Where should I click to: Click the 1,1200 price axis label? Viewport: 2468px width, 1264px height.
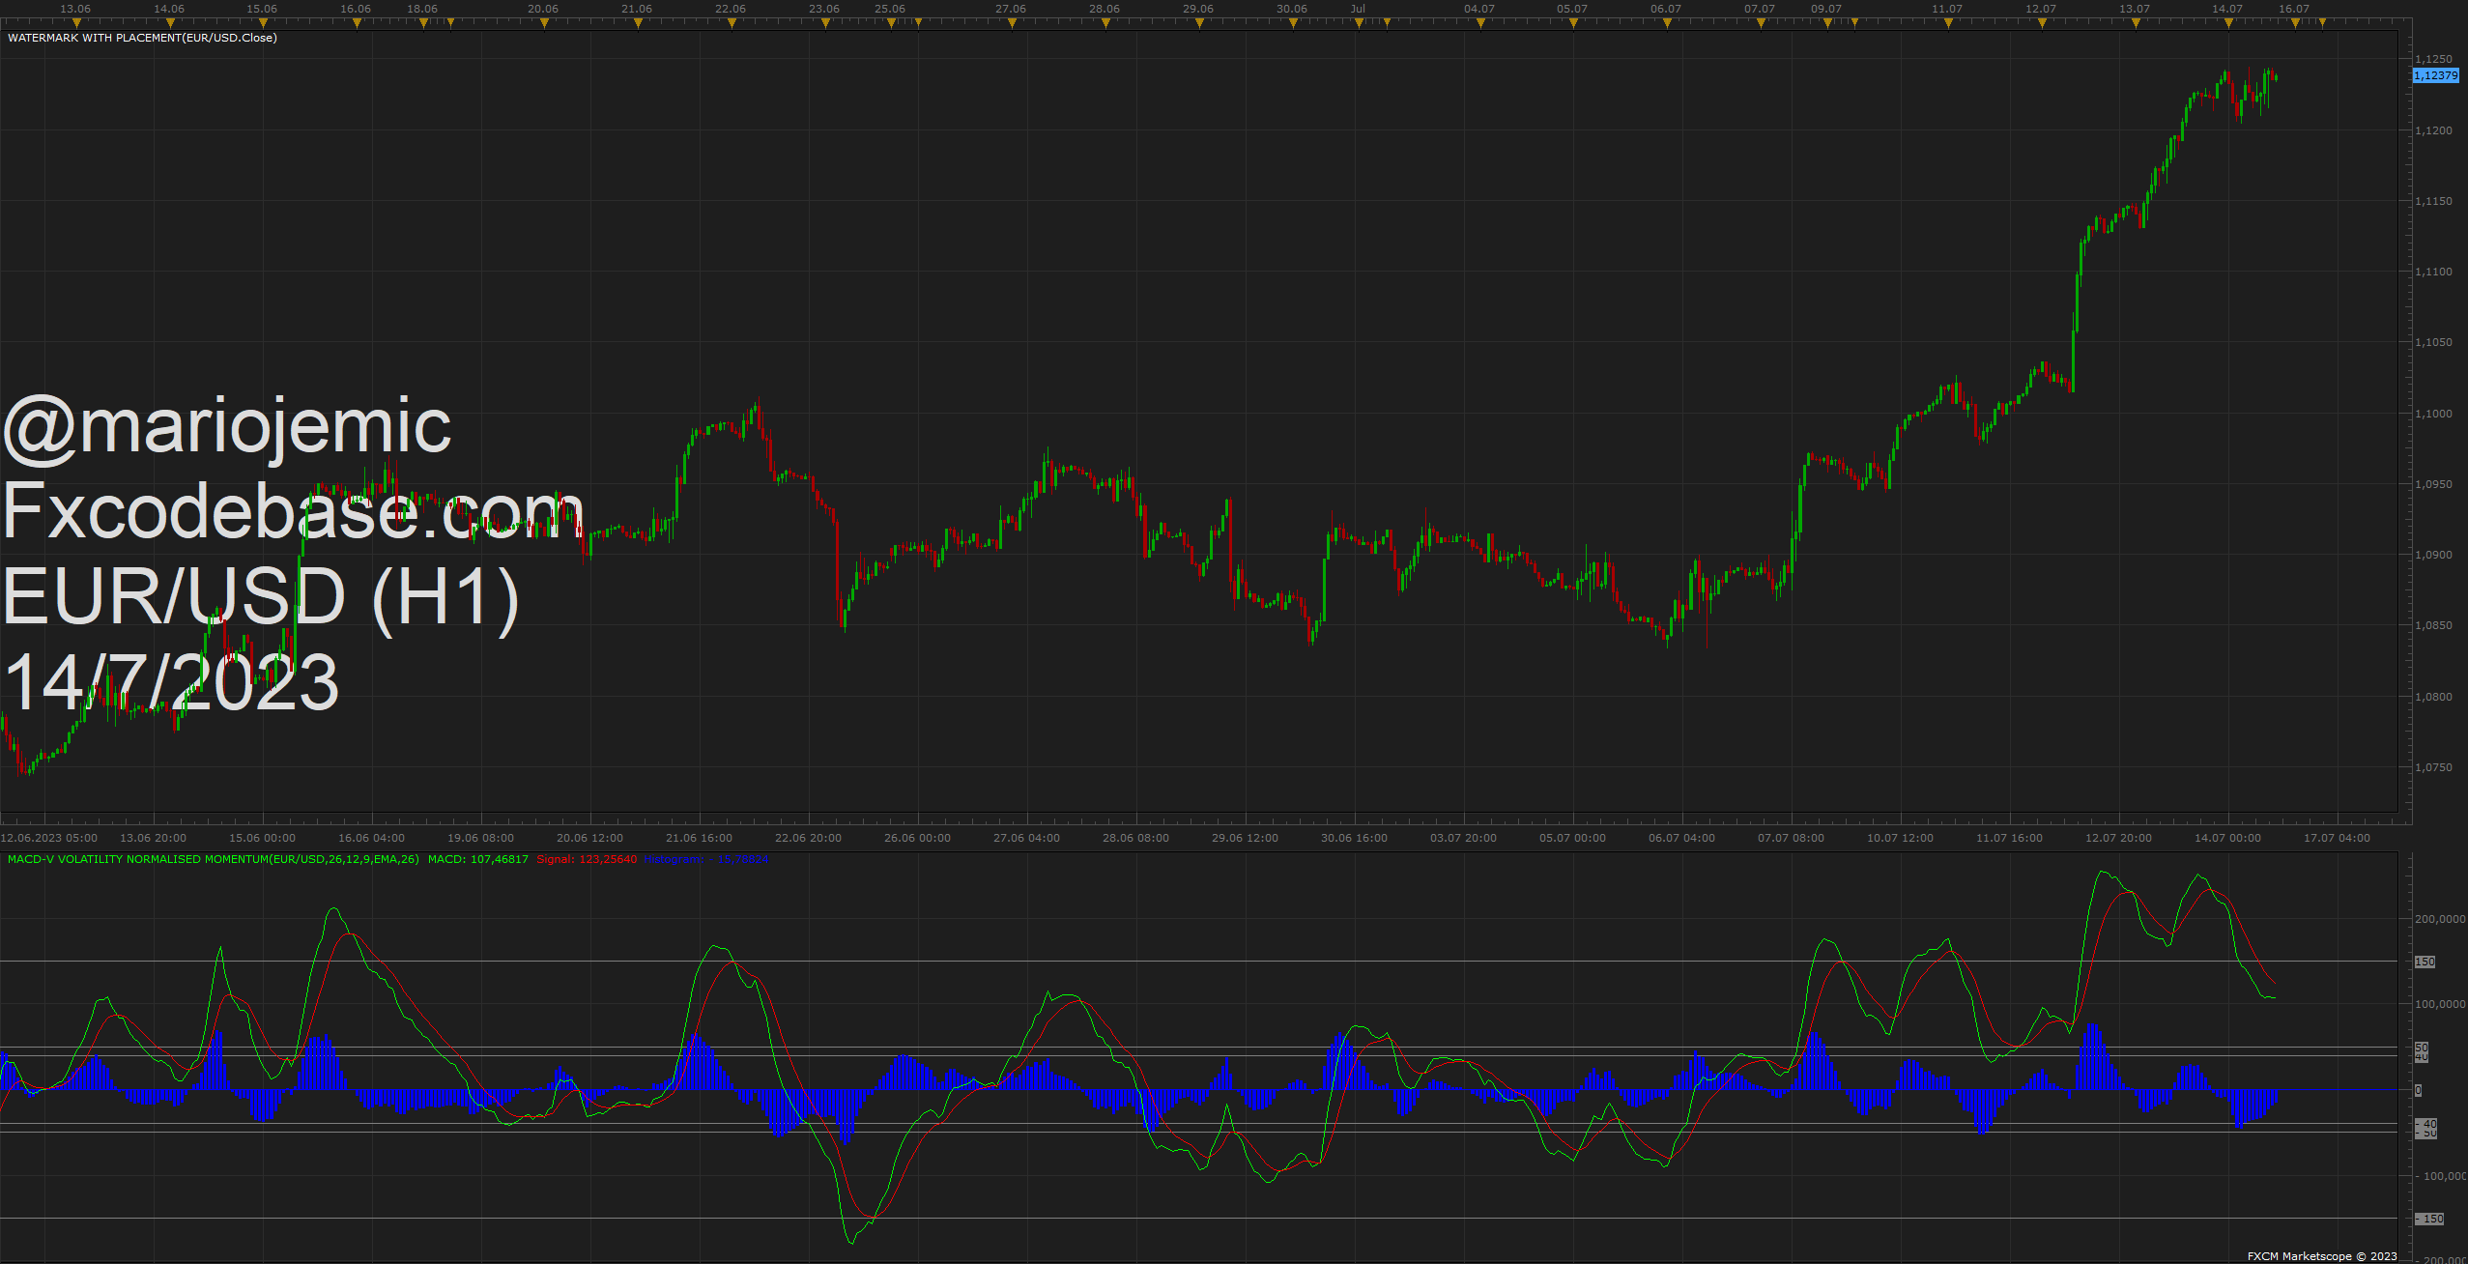click(2433, 130)
